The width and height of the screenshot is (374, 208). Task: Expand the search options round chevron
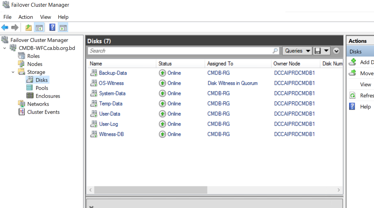coord(336,51)
